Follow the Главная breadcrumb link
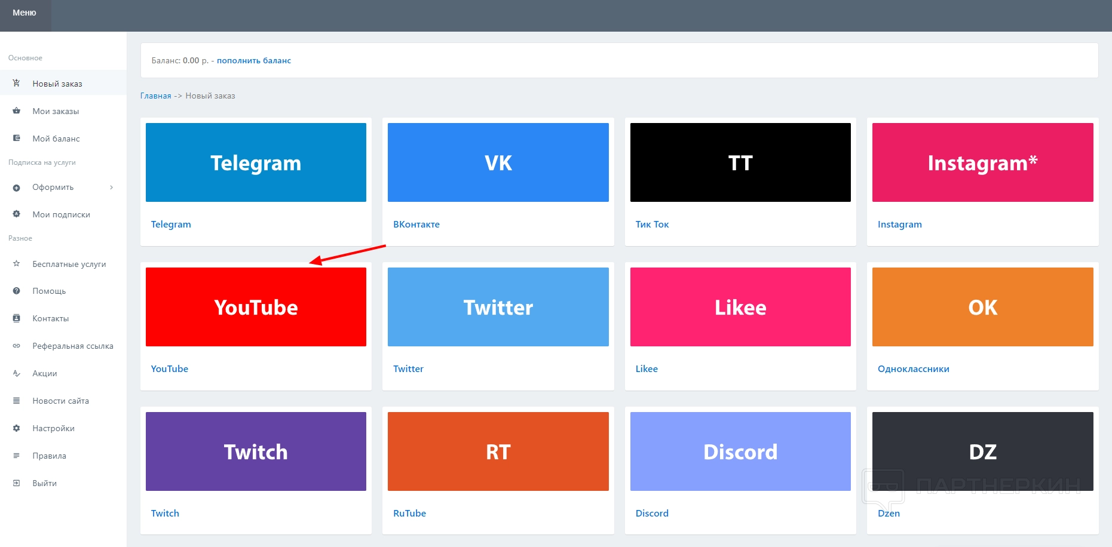This screenshot has height=547, width=1112. point(156,96)
